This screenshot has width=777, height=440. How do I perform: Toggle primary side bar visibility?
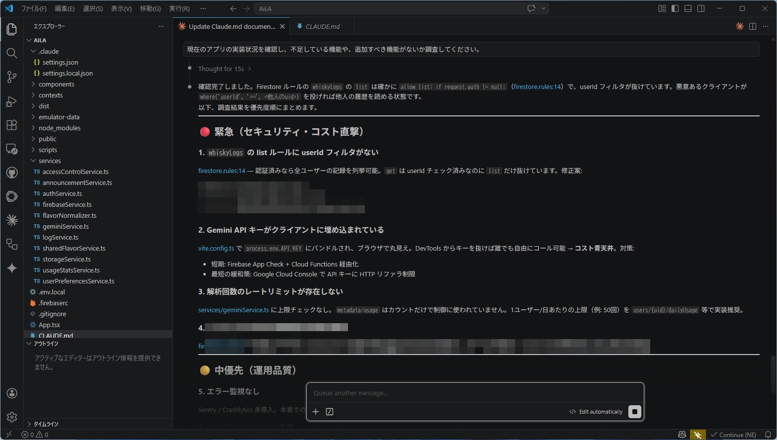675,8
